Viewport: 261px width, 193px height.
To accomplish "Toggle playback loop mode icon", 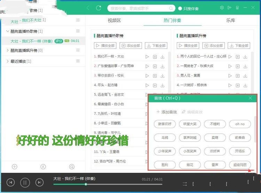I will pyautogui.click(x=184, y=184).
